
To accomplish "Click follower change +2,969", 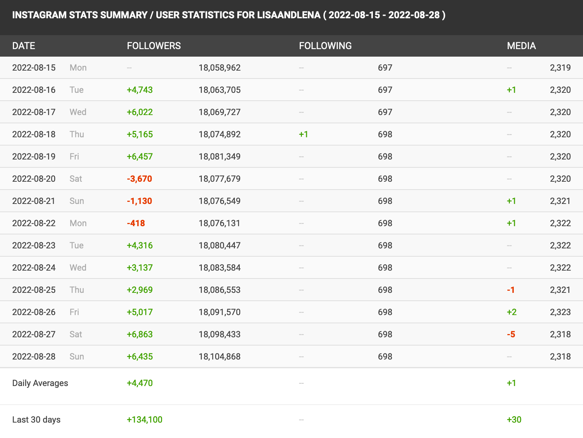I will [x=140, y=290].
